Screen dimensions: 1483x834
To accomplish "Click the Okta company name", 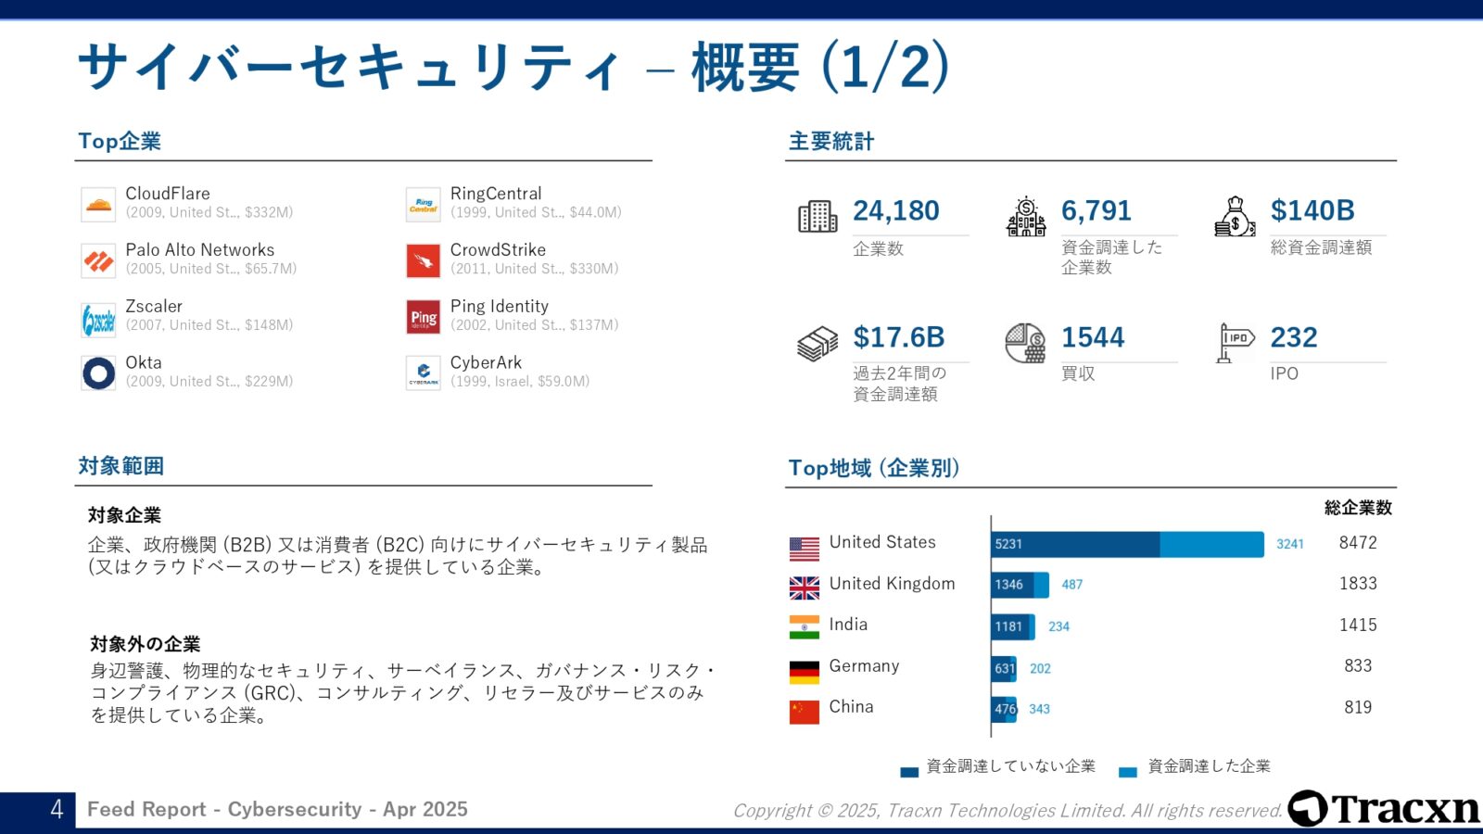I will point(144,363).
